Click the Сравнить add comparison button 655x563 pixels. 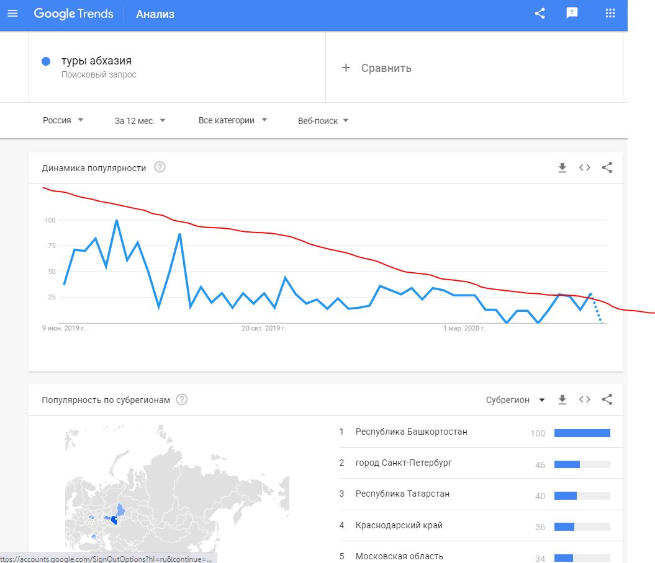click(x=377, y=68)
